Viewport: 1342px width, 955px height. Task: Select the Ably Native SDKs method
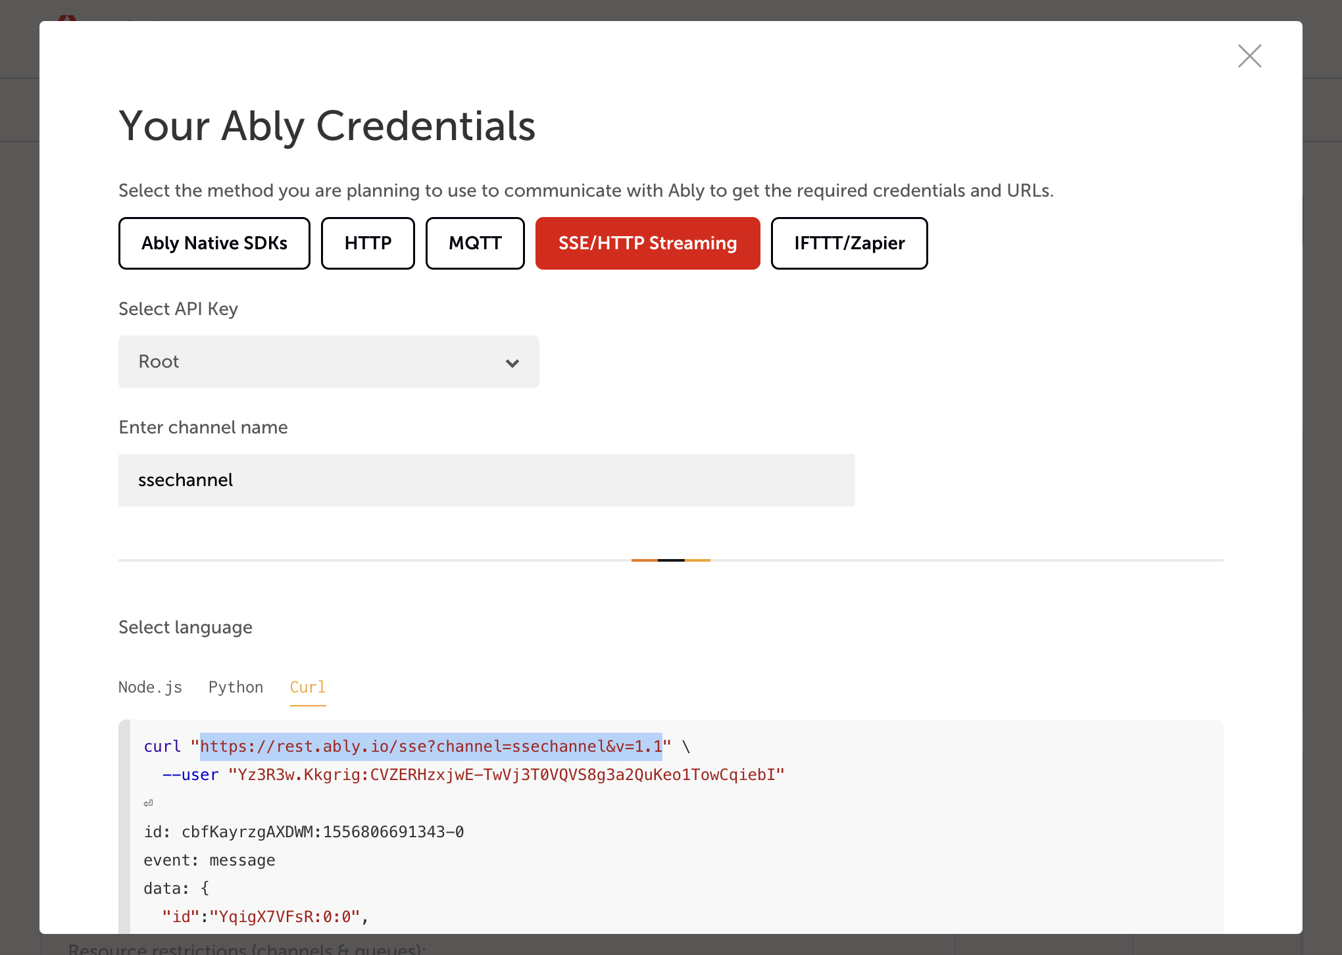[214, 243]
